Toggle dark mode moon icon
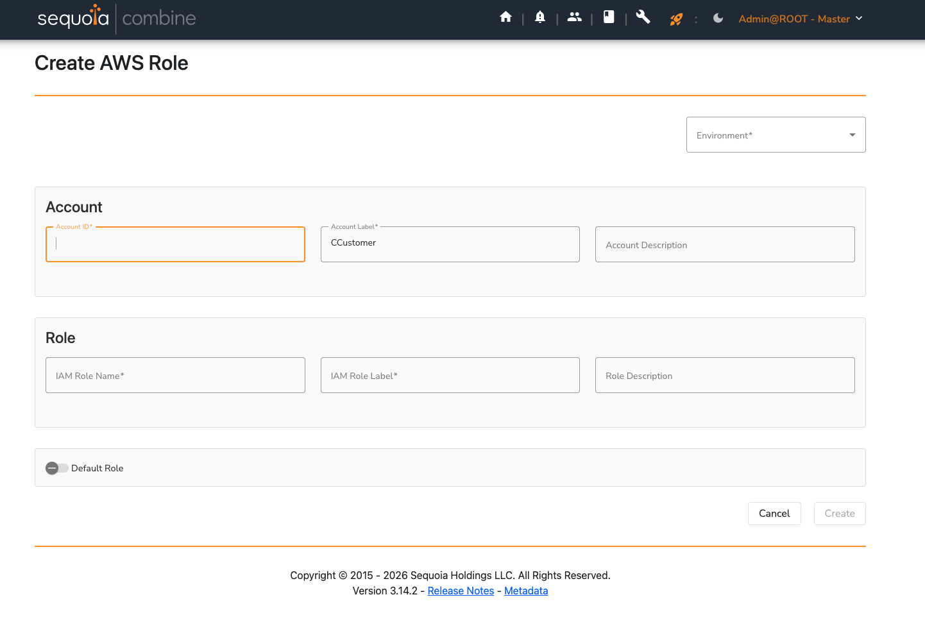The height and width of the screenshot is (622, 925). click(x=718, y=19)
